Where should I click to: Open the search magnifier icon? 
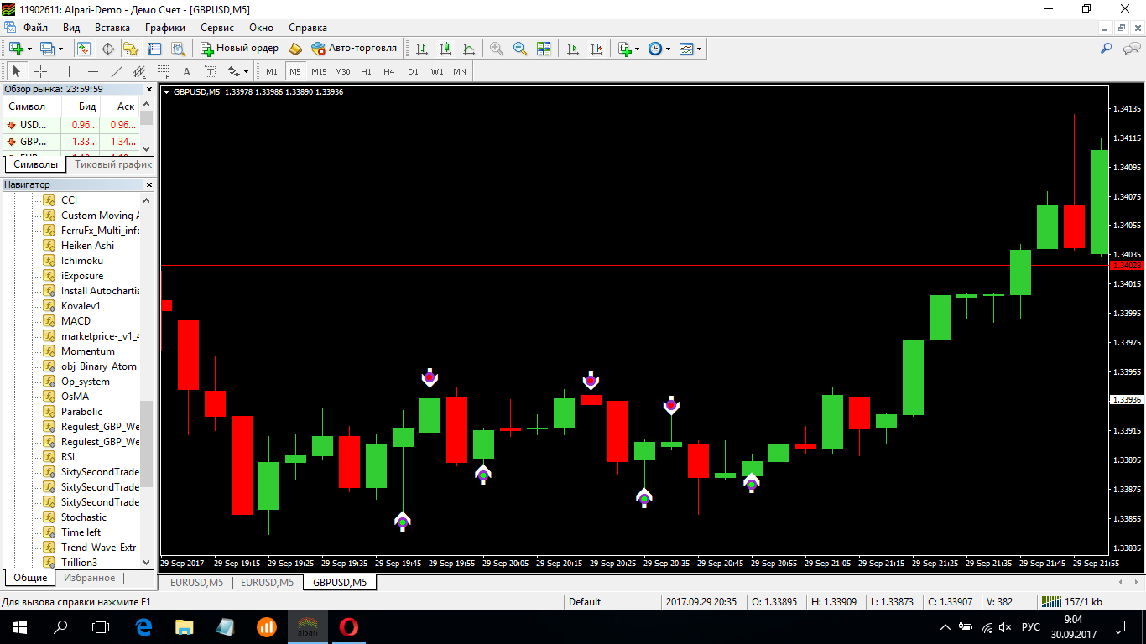1106,49
